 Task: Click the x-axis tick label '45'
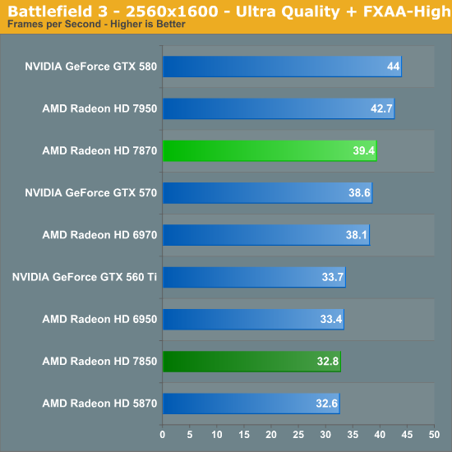tap(407, 435)
